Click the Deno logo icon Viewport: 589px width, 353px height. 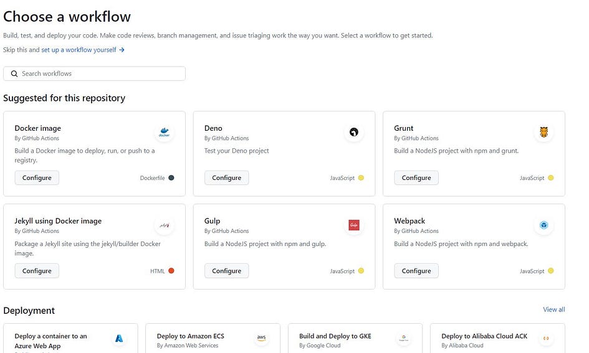(x=354, y=132)
